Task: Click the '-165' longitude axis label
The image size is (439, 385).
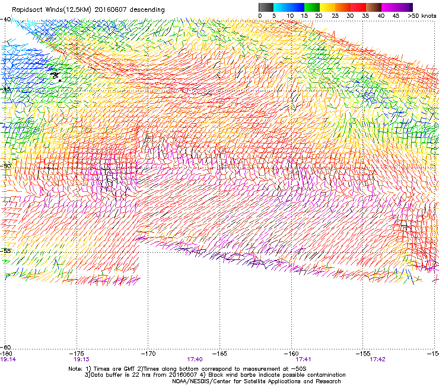Action: [x=220, y=354]
